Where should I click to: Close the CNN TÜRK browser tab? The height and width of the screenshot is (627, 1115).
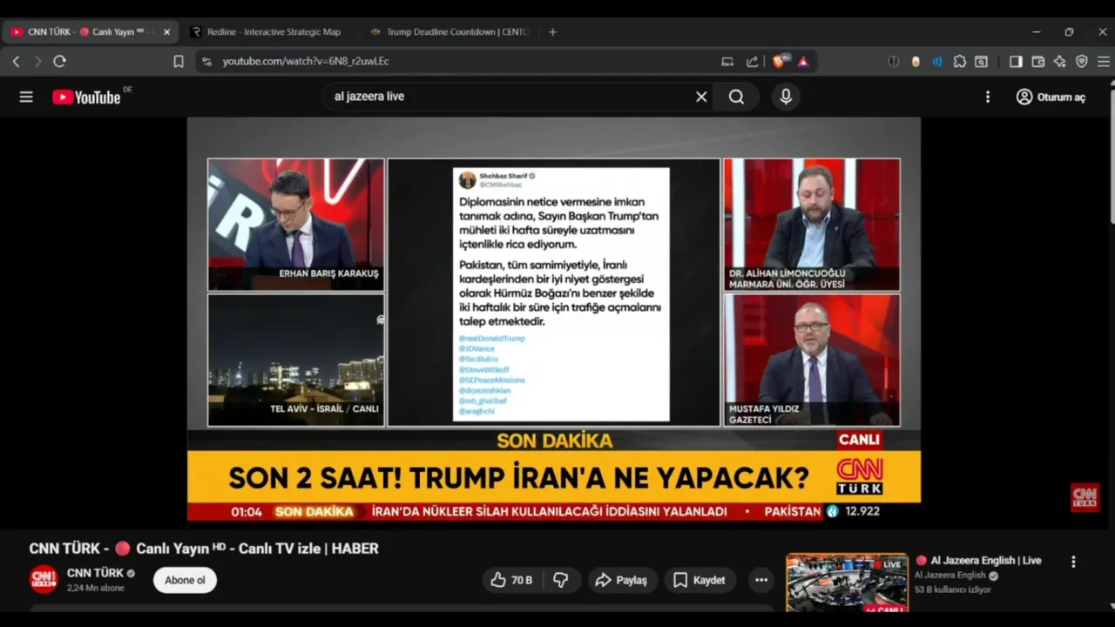pyautogui.click(x=166, y=32)
